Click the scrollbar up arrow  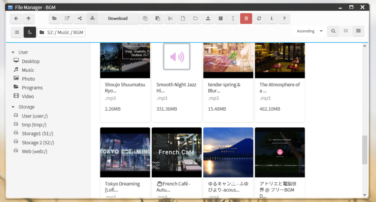coord(365,46)
